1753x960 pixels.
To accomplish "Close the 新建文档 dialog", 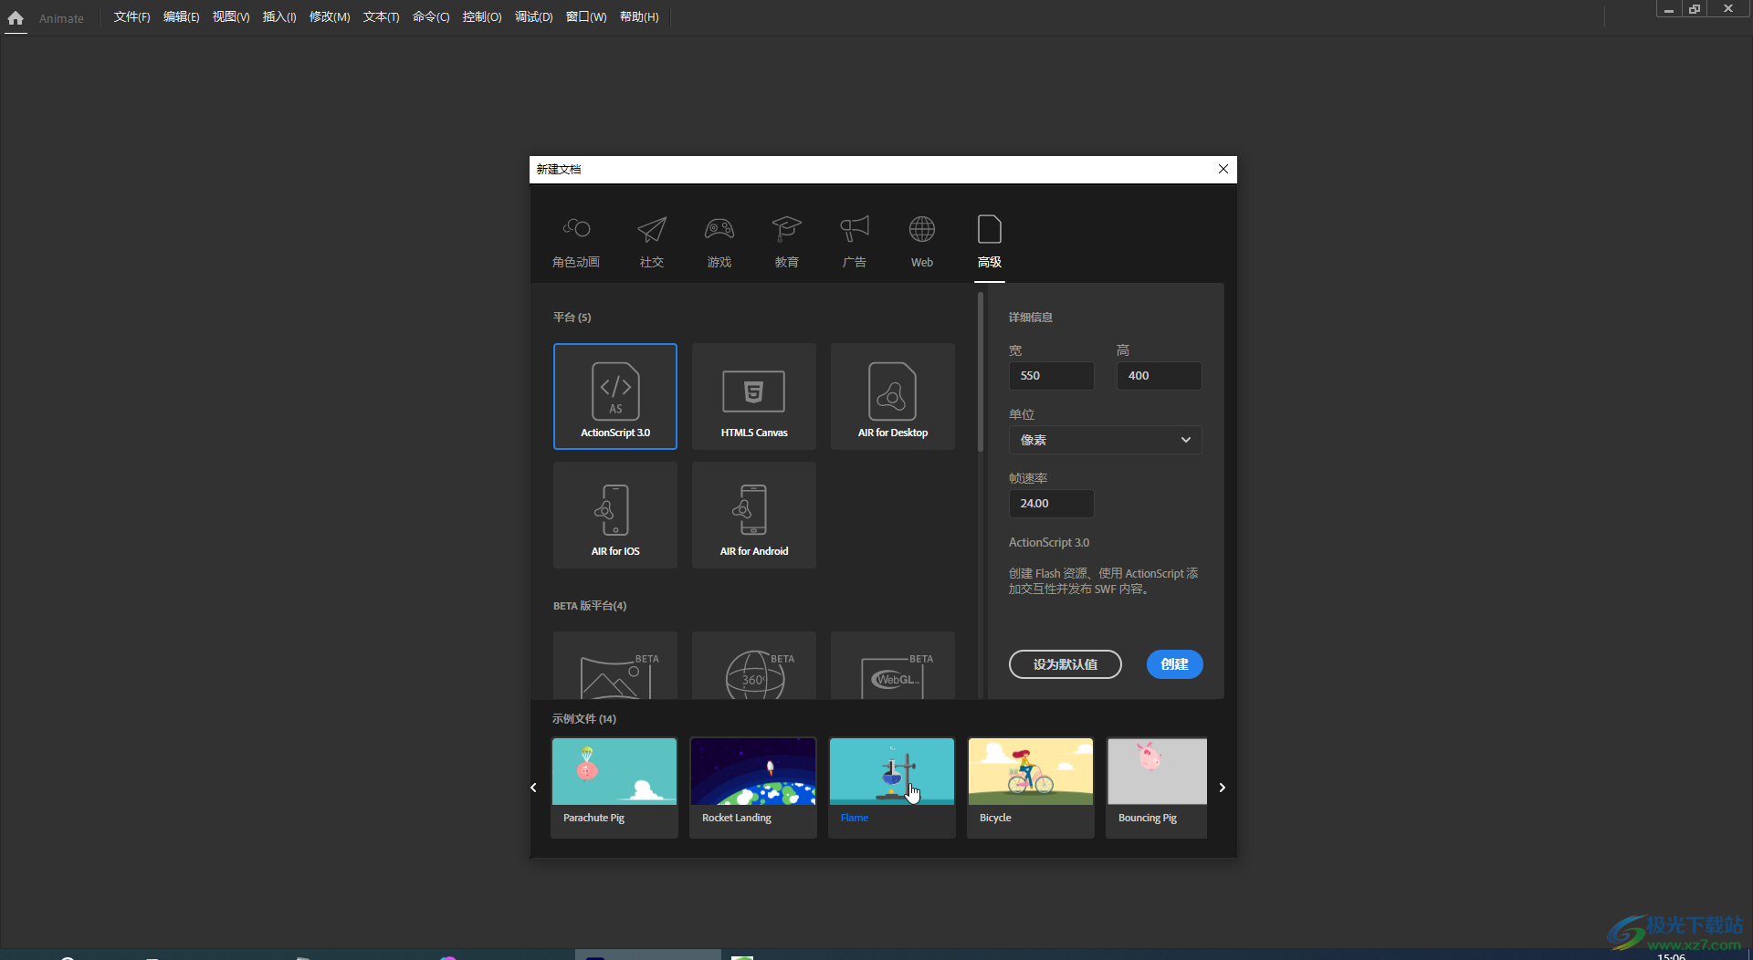I will pos(1223,169).
